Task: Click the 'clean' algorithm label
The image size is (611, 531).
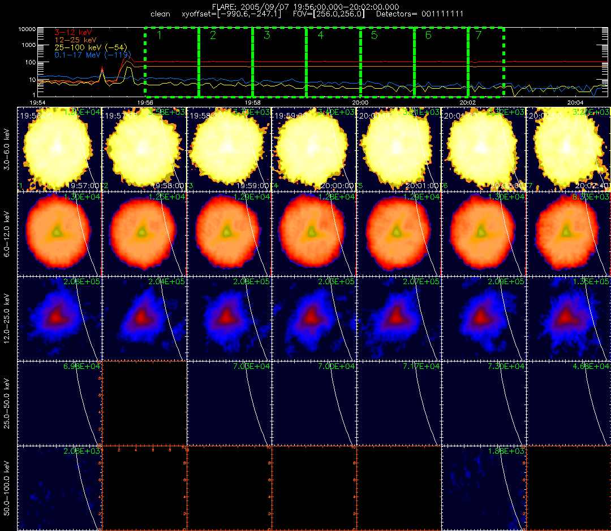Action: point(160,14)
